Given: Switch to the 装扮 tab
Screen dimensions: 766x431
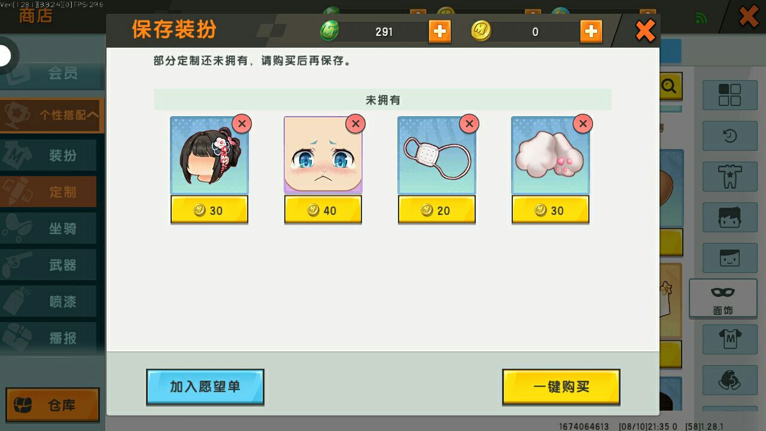Looking at the screenshot, I should tap(48, 156).
